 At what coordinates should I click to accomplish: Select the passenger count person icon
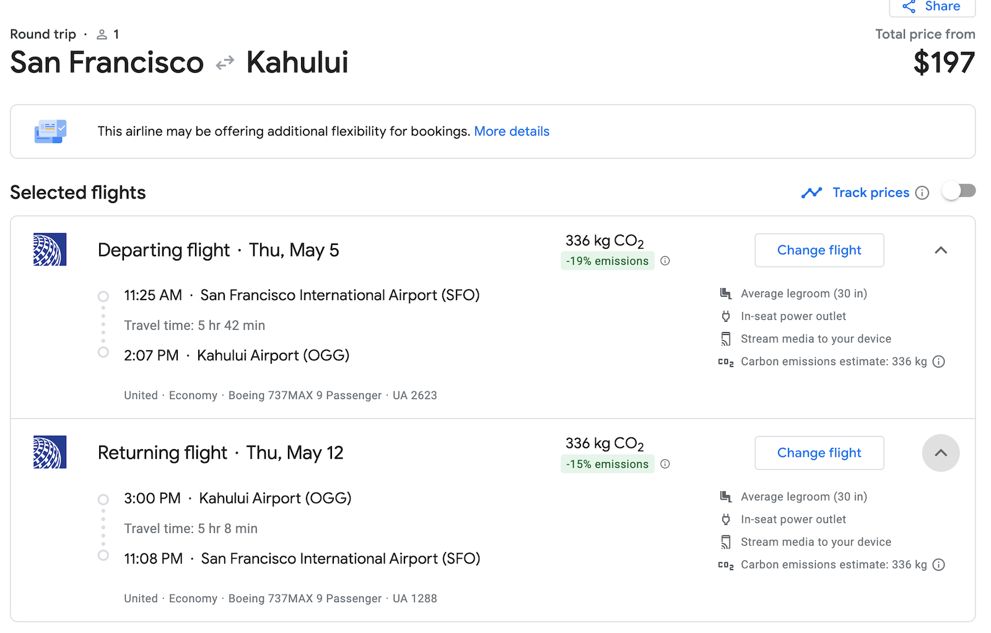click(100, 34)
